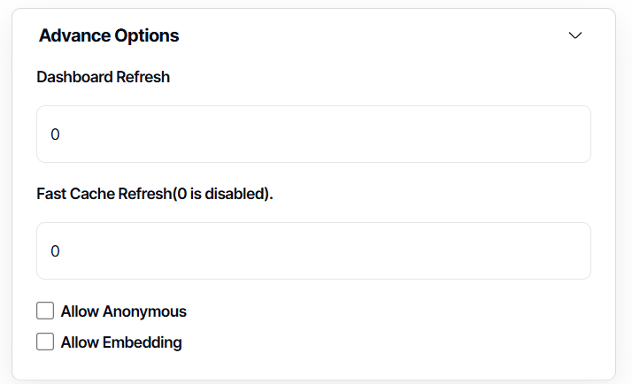The height and width of the screenshot is (384, 632).
Task: Place cursor on the Fast Cache 0 value
Action: pyautogui.click(x=55, y=251)
